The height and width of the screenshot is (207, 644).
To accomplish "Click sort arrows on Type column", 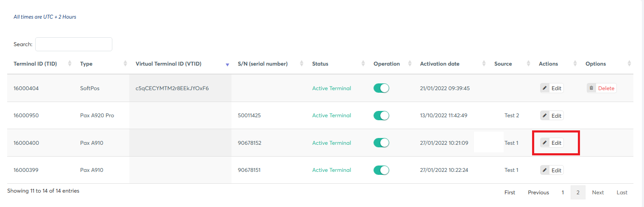I will pos(125,64).
